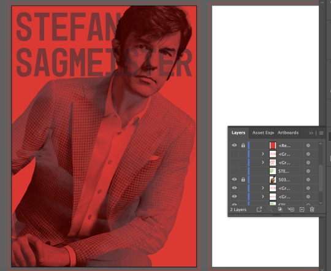331x271 pixels.
Task: Open the Artboards tab
Action: pos(288,132)
